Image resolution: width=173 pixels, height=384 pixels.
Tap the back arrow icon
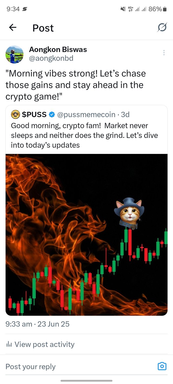tap(12, 27)
